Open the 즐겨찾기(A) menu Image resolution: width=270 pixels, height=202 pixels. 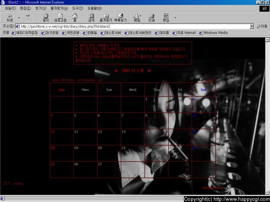tap(59, 8)
